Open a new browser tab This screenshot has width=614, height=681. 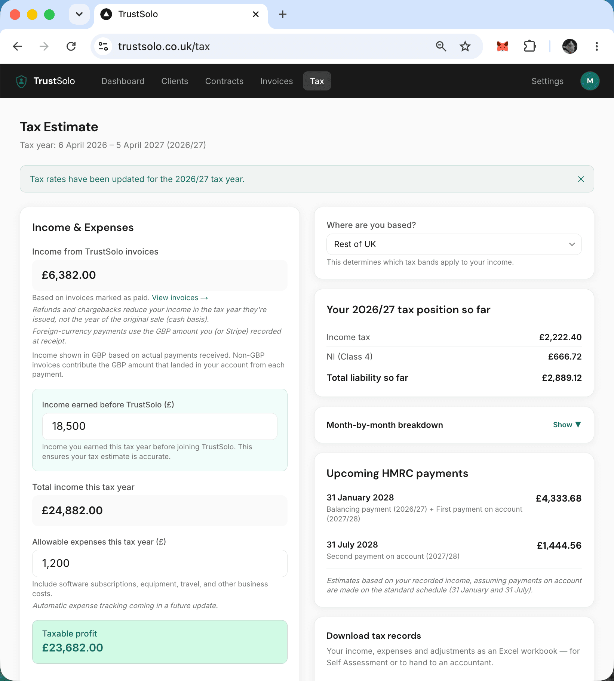click(x=283, y=14)
